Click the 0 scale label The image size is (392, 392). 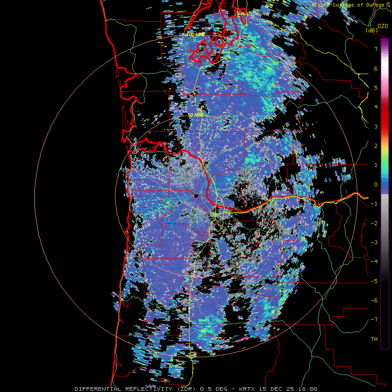tap(376, 185)
